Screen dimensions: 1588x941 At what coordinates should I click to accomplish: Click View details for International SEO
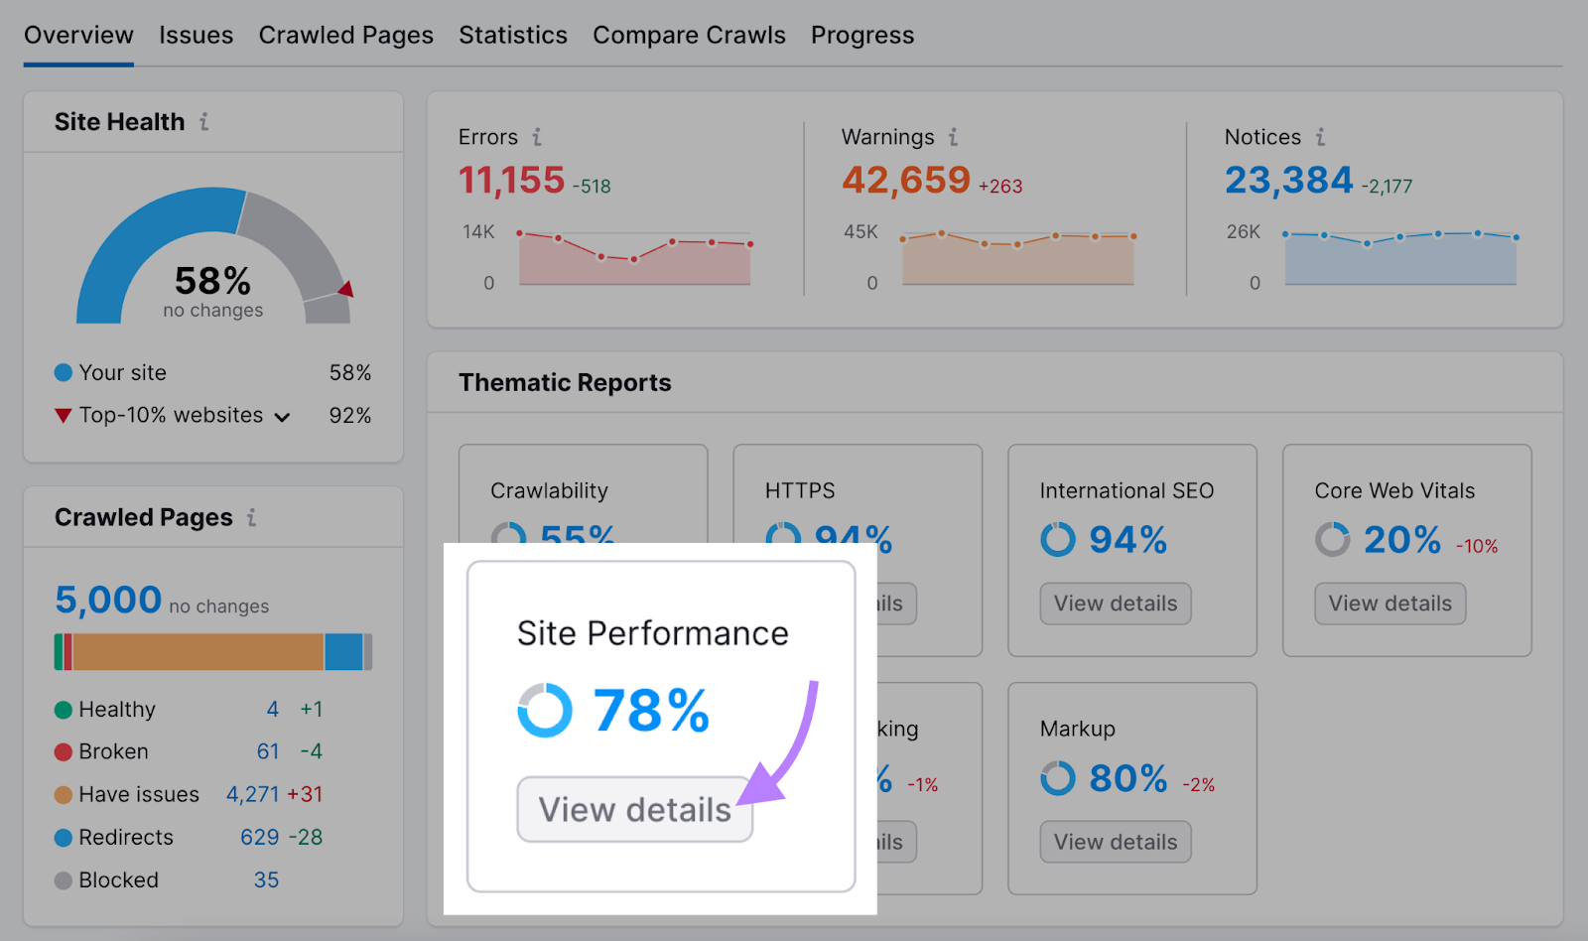tap(1115, 604)
